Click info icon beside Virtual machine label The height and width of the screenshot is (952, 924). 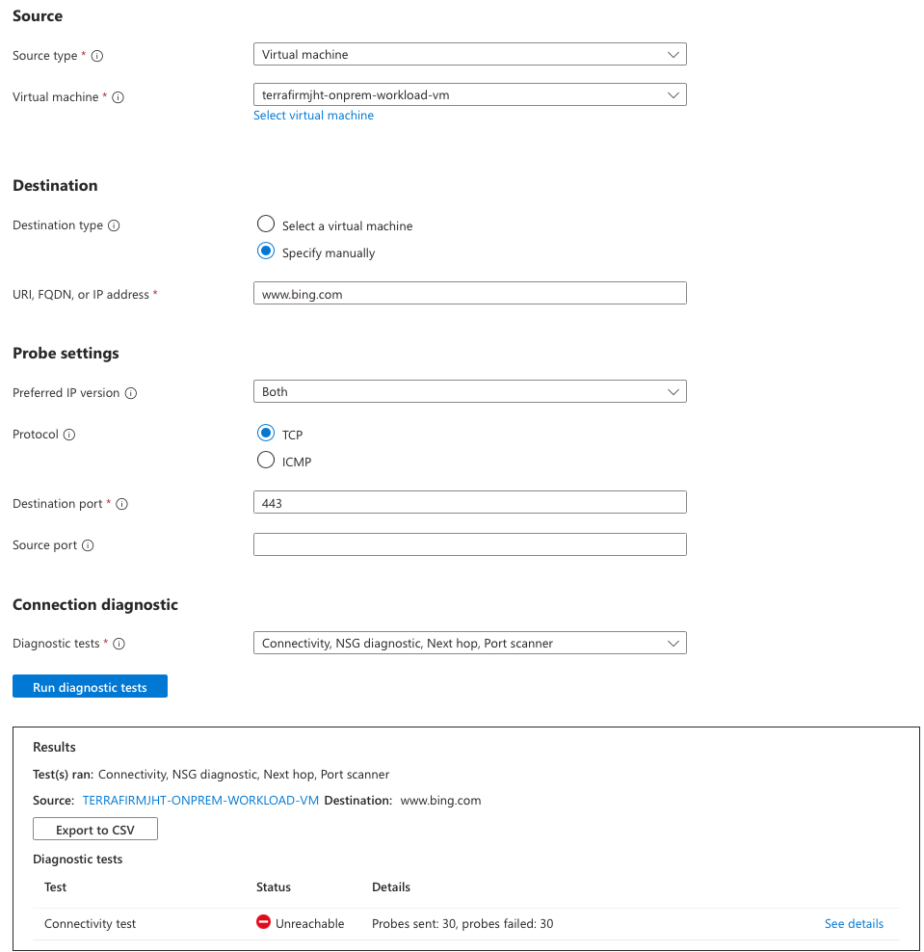coord(119,97)
